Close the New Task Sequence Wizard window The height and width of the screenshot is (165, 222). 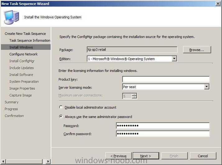click(x=218, y=3)
